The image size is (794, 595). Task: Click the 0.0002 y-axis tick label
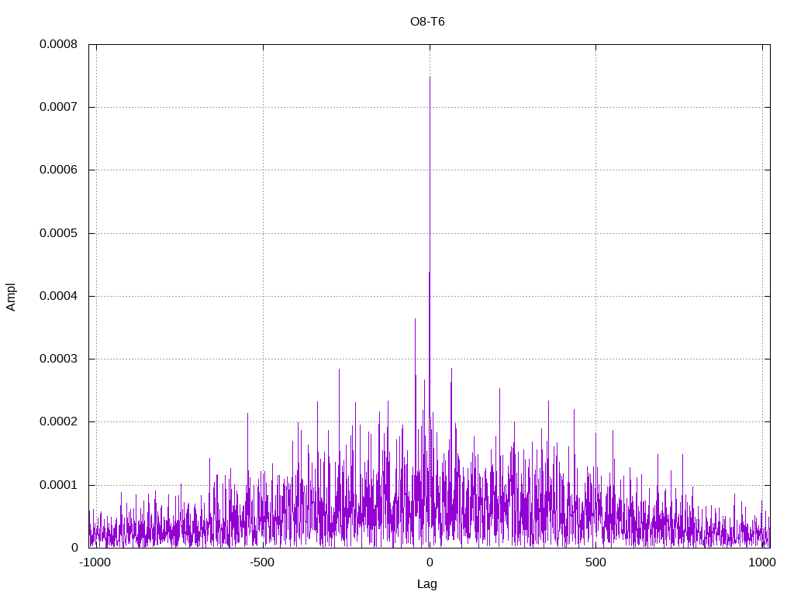point(59,421)
